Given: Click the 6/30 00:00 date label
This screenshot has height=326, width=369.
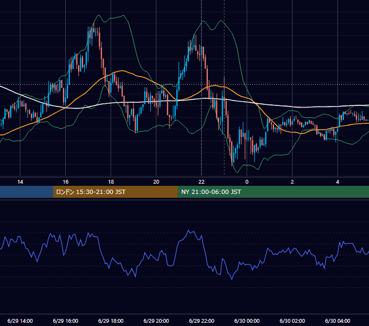Looking at the screenshot, I should click(x=247, y=321).
